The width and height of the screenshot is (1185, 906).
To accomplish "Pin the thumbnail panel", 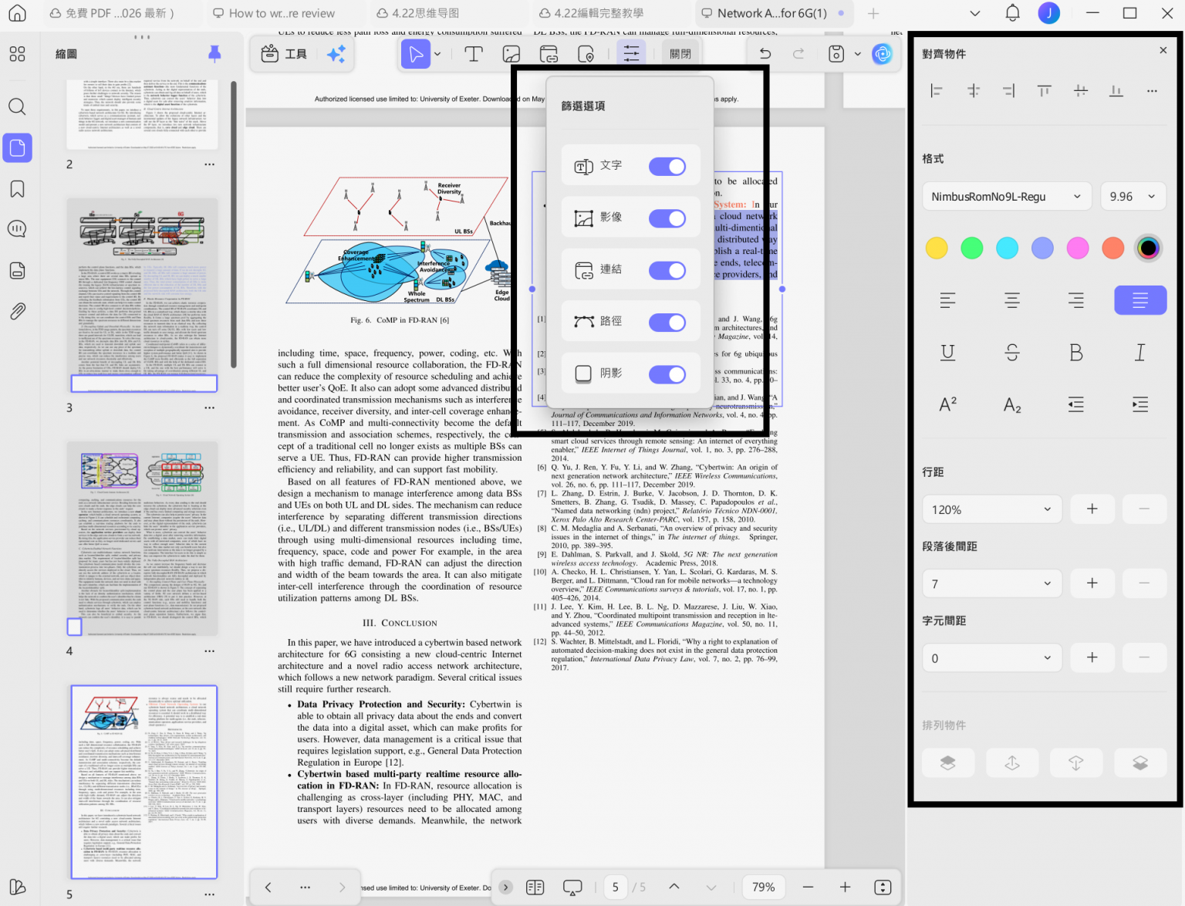I will [214, 53].
